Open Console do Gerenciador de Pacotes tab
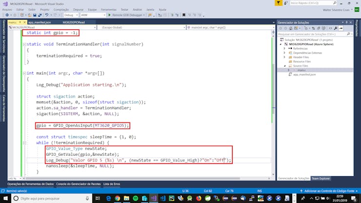Image resolution: width=361 pixels, height=203 pixels. [x=78, y=184]
